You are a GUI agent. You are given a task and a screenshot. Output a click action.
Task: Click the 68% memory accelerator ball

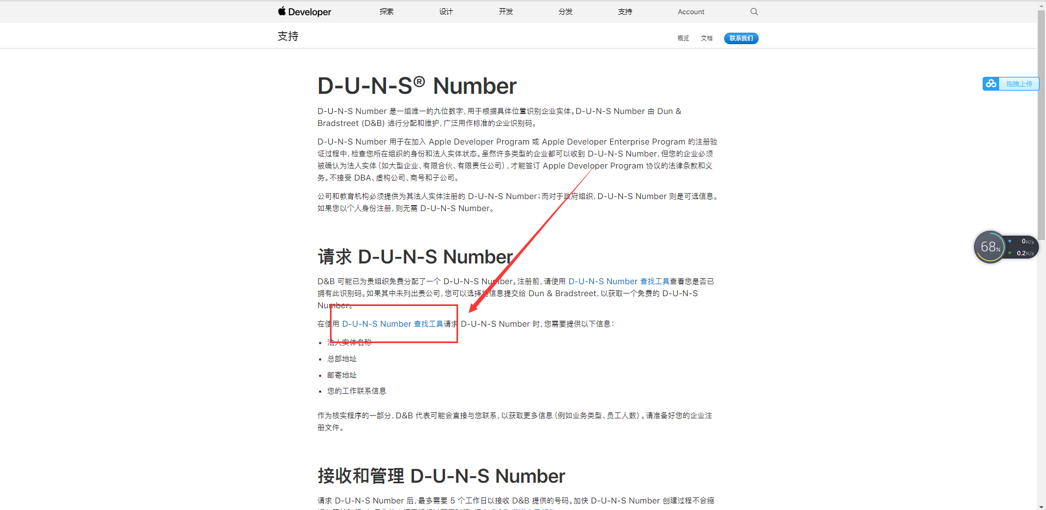[990, 247]
